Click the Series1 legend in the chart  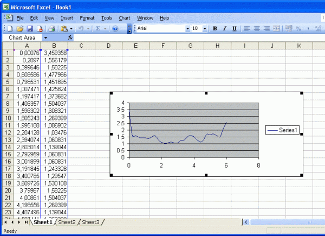282,130
